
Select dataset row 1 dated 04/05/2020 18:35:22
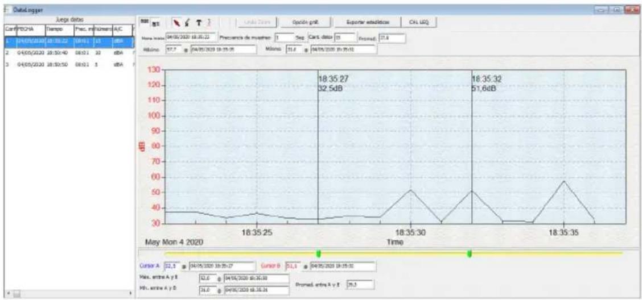point(69,41)
